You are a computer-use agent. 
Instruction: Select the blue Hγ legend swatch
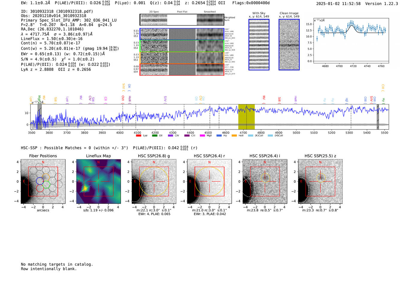point(219,135)
